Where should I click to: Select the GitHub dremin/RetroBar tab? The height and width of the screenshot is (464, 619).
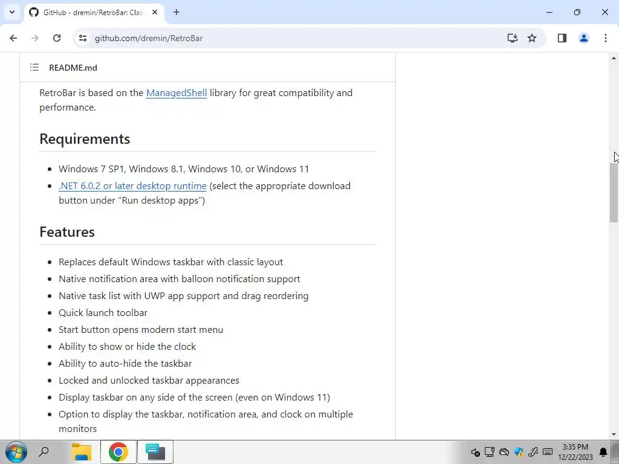tap(92, 12)
